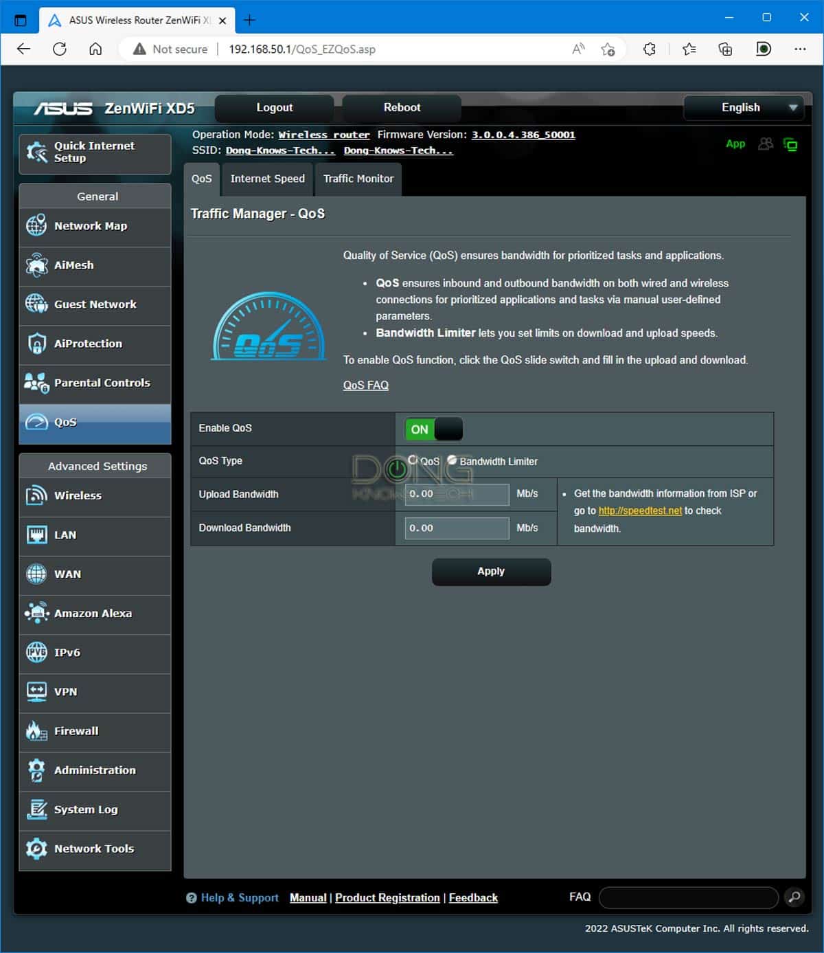This screenshot has height=953, width=824.
Task: Open Network Tools icon
Action: (36, 849)
